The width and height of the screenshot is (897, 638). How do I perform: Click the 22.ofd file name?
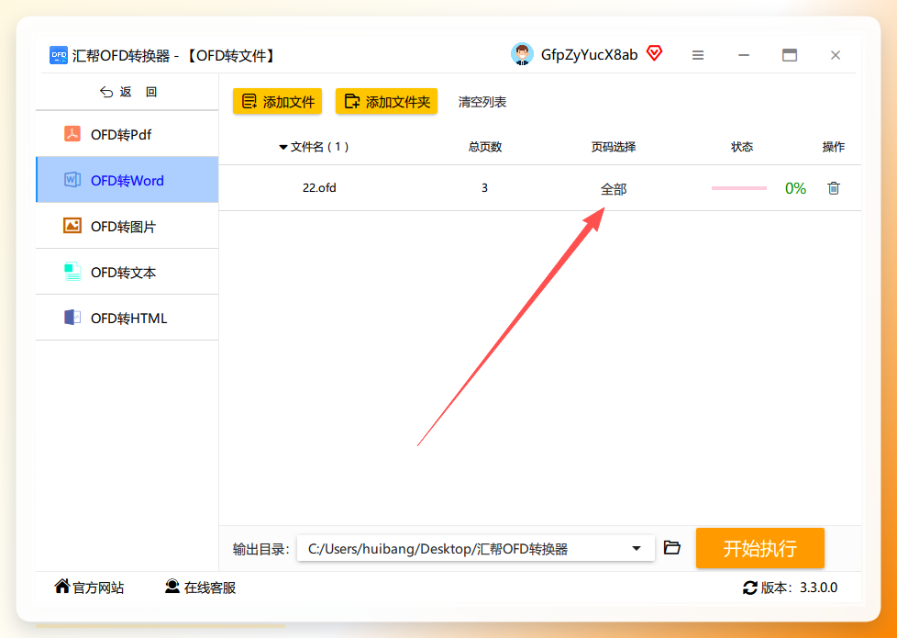[x=319, y=188]
